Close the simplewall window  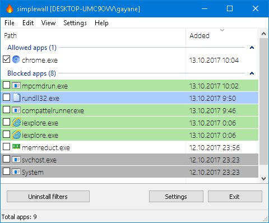tap(256, 8)
